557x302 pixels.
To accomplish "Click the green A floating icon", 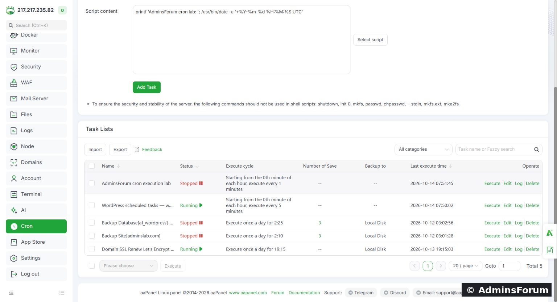I will [550, 233].
